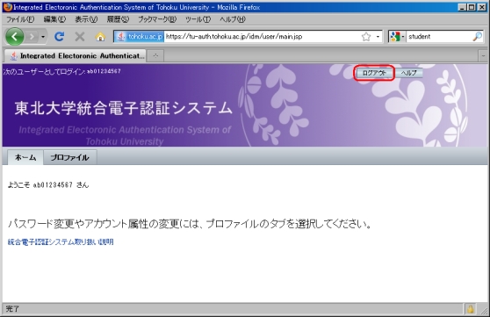Click the 次のユーザーとしてログイン: ab01234567 text
Viewport: 490px width, 317px height.
(61, 72)
